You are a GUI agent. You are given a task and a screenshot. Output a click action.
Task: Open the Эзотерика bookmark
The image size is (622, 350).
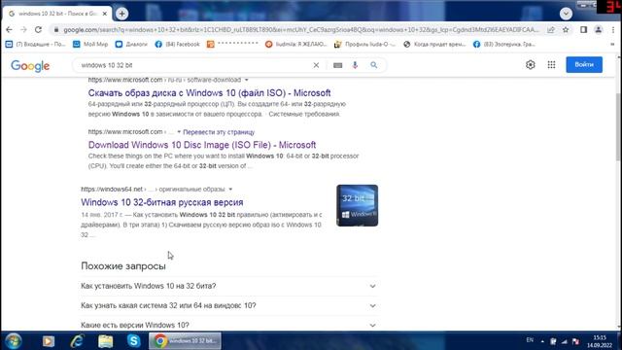point(504,44)
